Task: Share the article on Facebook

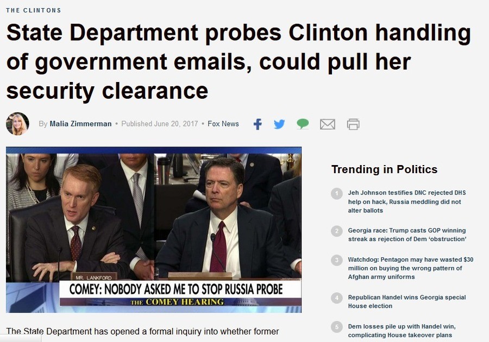Action: [258, 124]
